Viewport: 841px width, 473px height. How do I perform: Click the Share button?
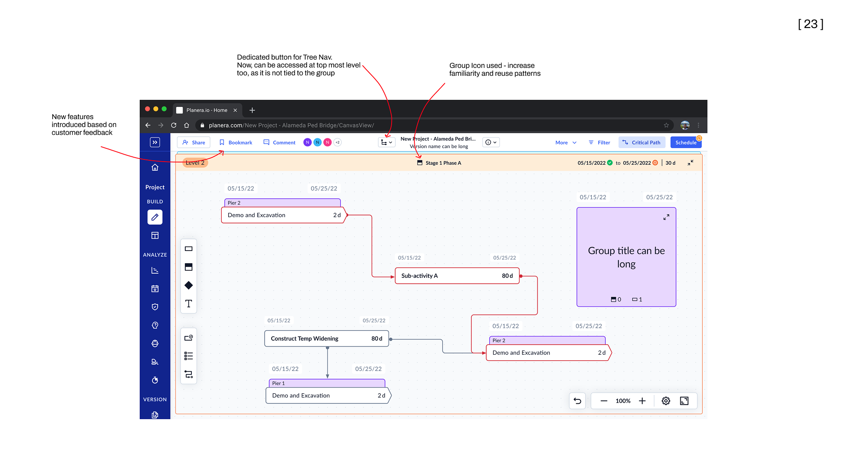(x=194, y=142)
